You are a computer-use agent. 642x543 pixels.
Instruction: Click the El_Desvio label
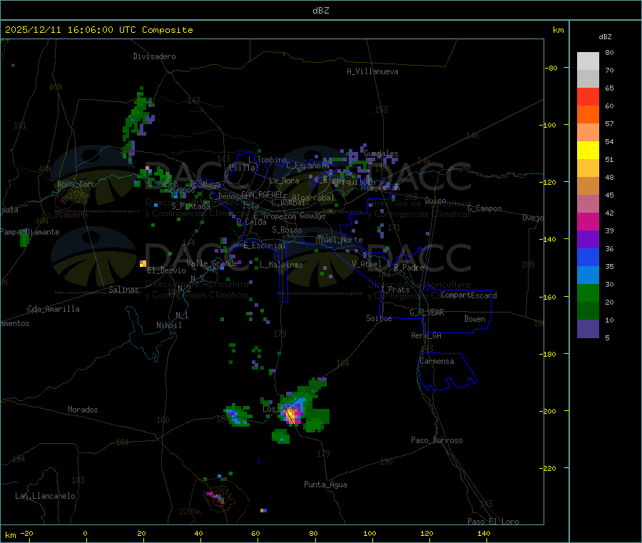point(166,270)
